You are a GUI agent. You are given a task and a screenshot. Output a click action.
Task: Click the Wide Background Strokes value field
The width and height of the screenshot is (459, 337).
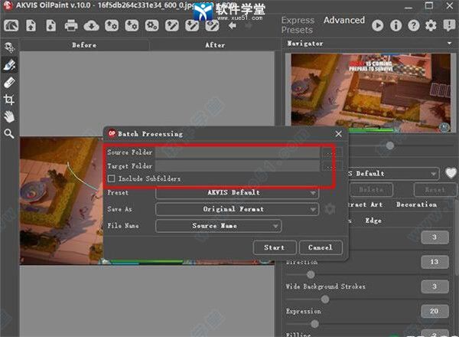point(435,286)
